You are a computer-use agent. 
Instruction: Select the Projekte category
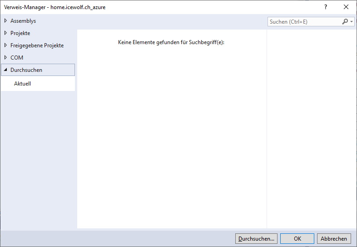(x=20, y=33)
